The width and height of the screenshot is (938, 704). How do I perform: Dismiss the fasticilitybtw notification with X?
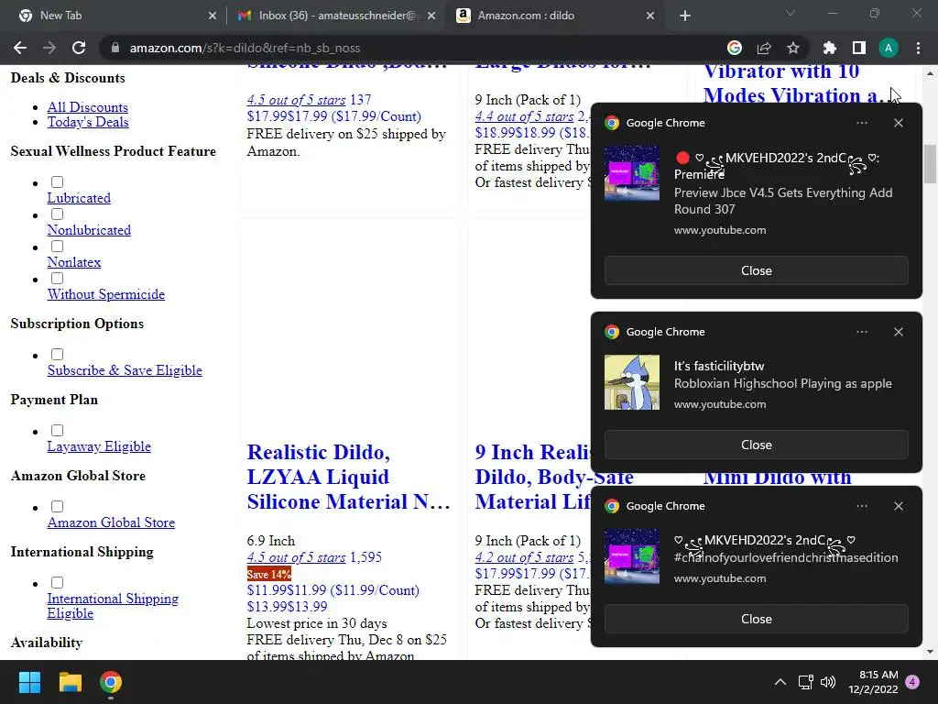tap(899, 332)
